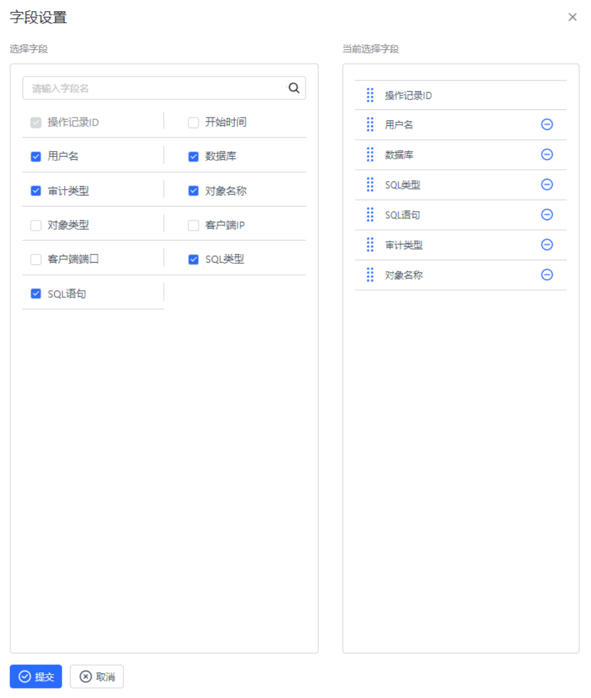Check the 客户端端口 option

click(x=36, y=259)
